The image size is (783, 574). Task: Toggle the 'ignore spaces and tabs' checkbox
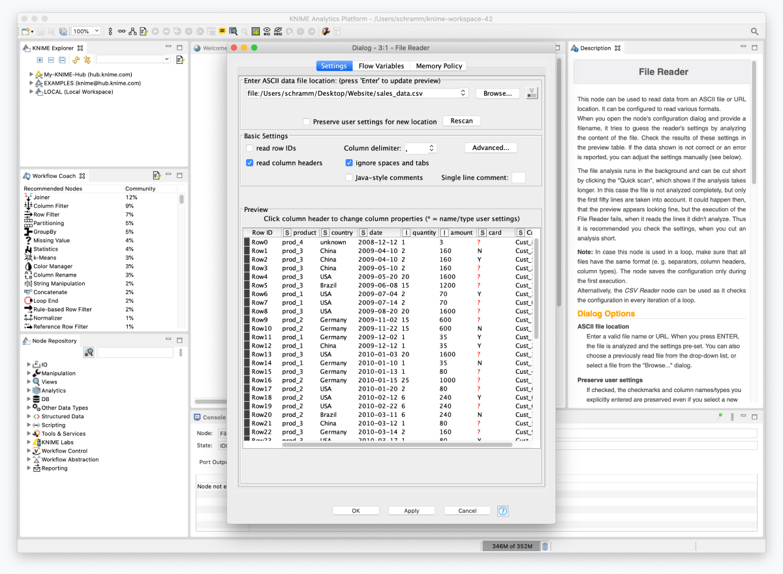coord(349,162)
